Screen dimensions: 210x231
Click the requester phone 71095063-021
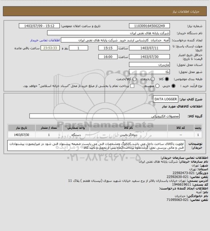tap(178, 200)
